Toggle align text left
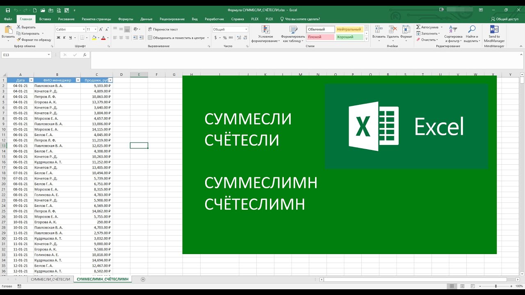 tap(115, 38)
